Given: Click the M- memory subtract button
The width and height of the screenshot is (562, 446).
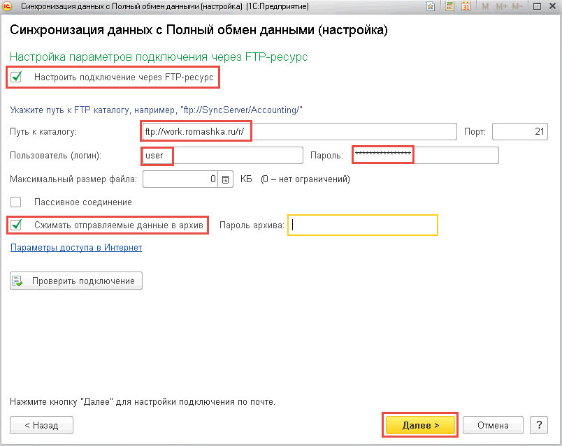Looking at the screenshot, I should [517, 6].
